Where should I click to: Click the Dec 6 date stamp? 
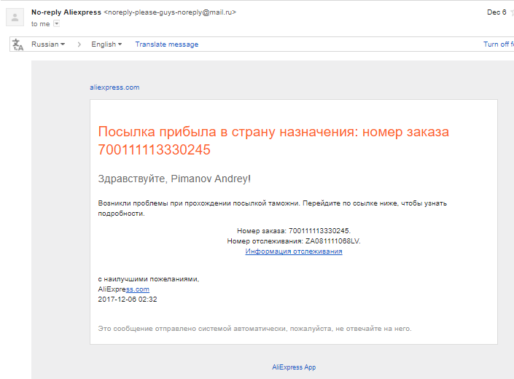pos(497,12)
